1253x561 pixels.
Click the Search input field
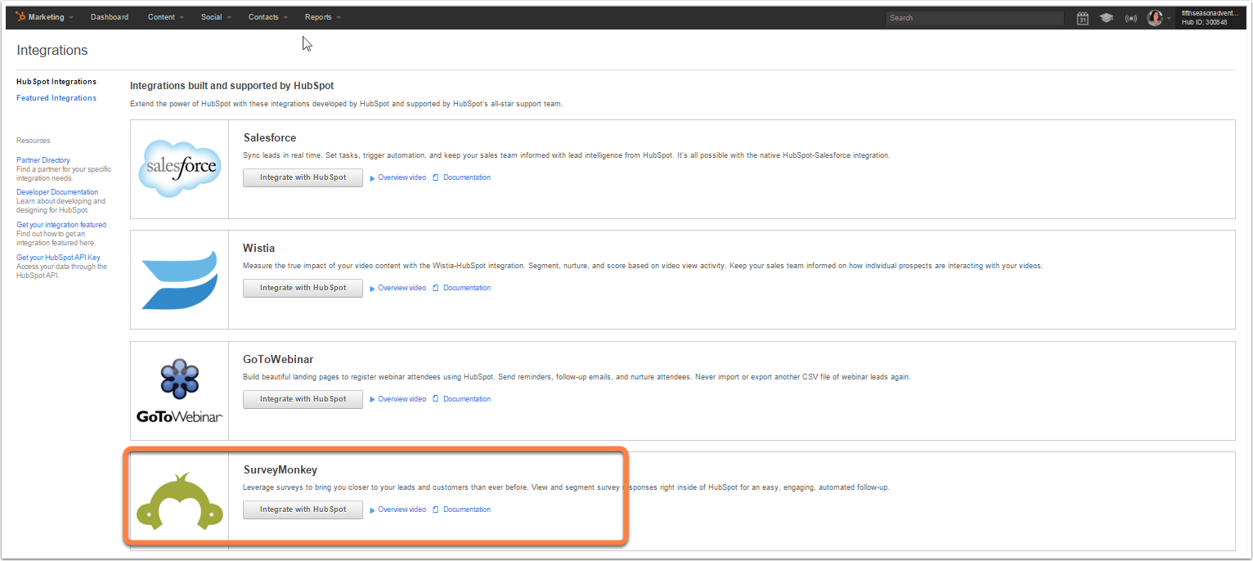975,18
